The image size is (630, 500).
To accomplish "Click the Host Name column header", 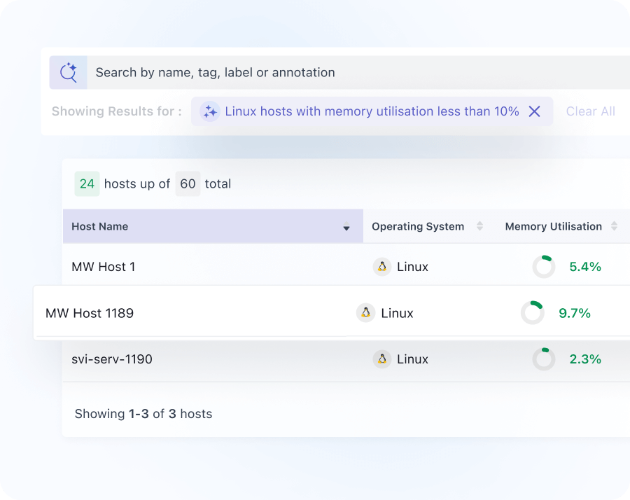I will 213,226.
